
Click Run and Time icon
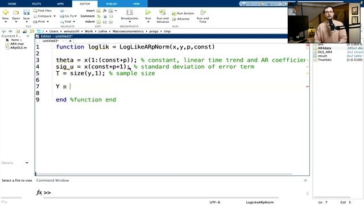pyautogui.click(x=203, y=12)
